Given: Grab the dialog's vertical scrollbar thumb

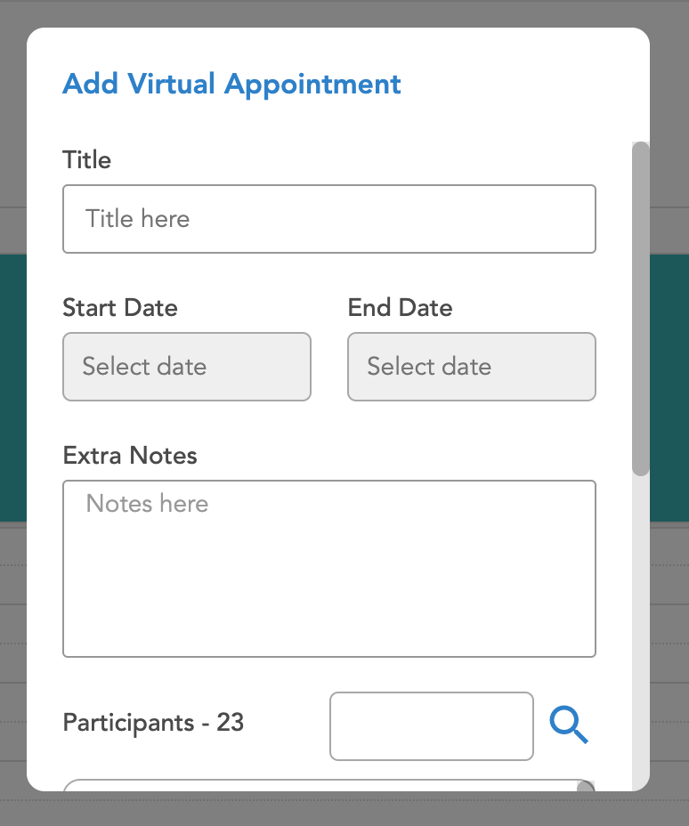Looking at the screenshot, I should pyautogui.click(x=640, y=307).
